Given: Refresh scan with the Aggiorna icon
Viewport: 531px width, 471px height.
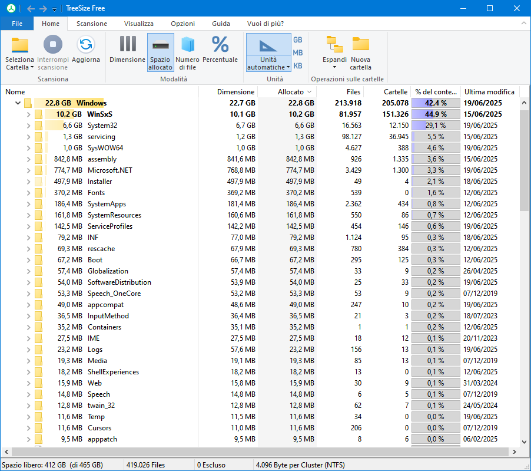Looking at the screenshot, I should [x=86, y=44].
